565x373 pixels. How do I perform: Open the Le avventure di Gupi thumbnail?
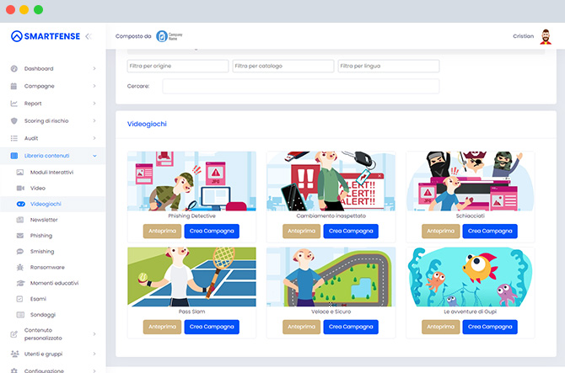coord(471,277)
